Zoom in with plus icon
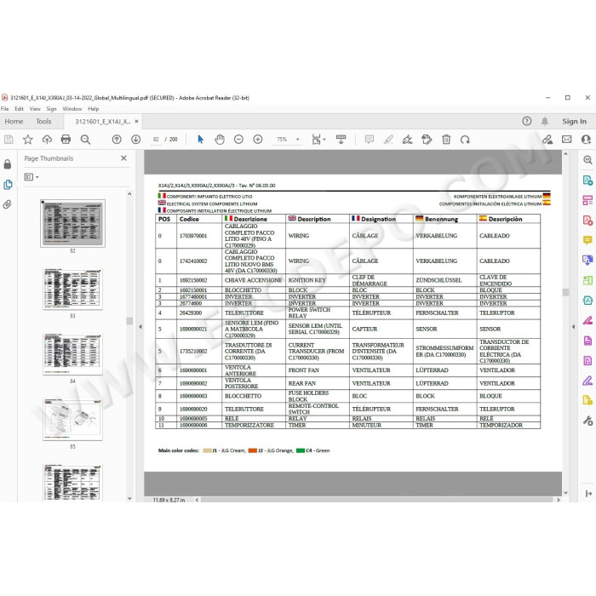 pyautogui.click(x=258, y=140)
